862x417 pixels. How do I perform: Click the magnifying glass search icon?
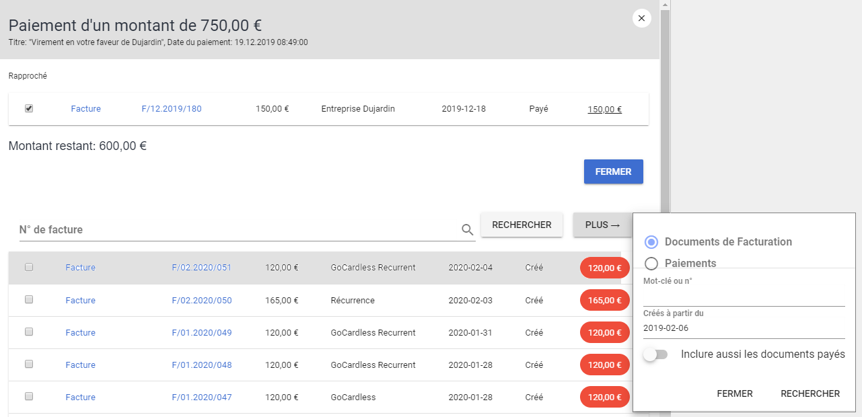pos(468,230)
